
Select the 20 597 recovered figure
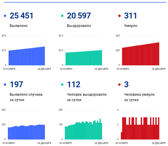click(79, 16)
